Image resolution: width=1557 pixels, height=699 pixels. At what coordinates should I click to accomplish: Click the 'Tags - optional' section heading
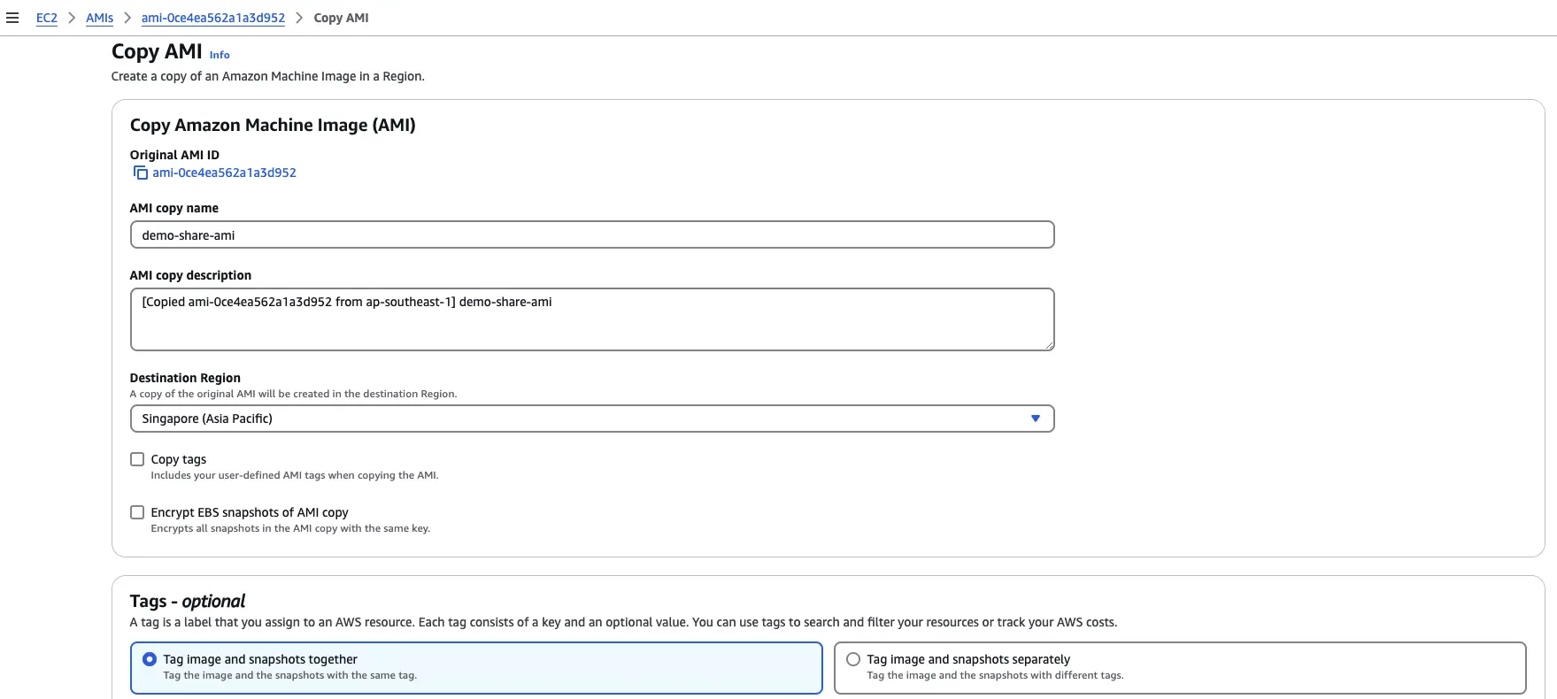click(x=187, y=601)
